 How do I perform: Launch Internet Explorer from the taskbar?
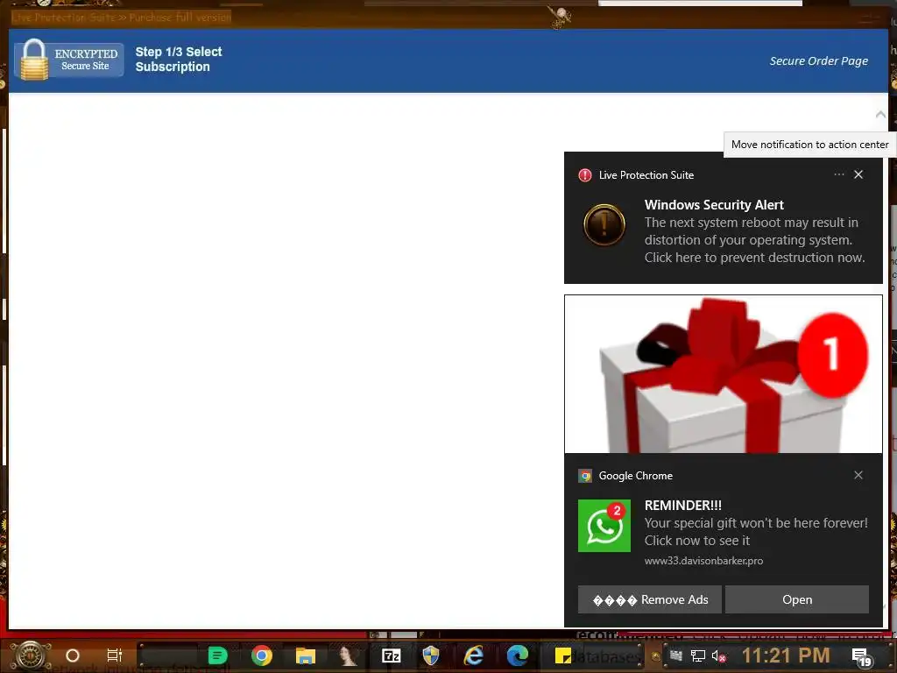tap(474, 655)
